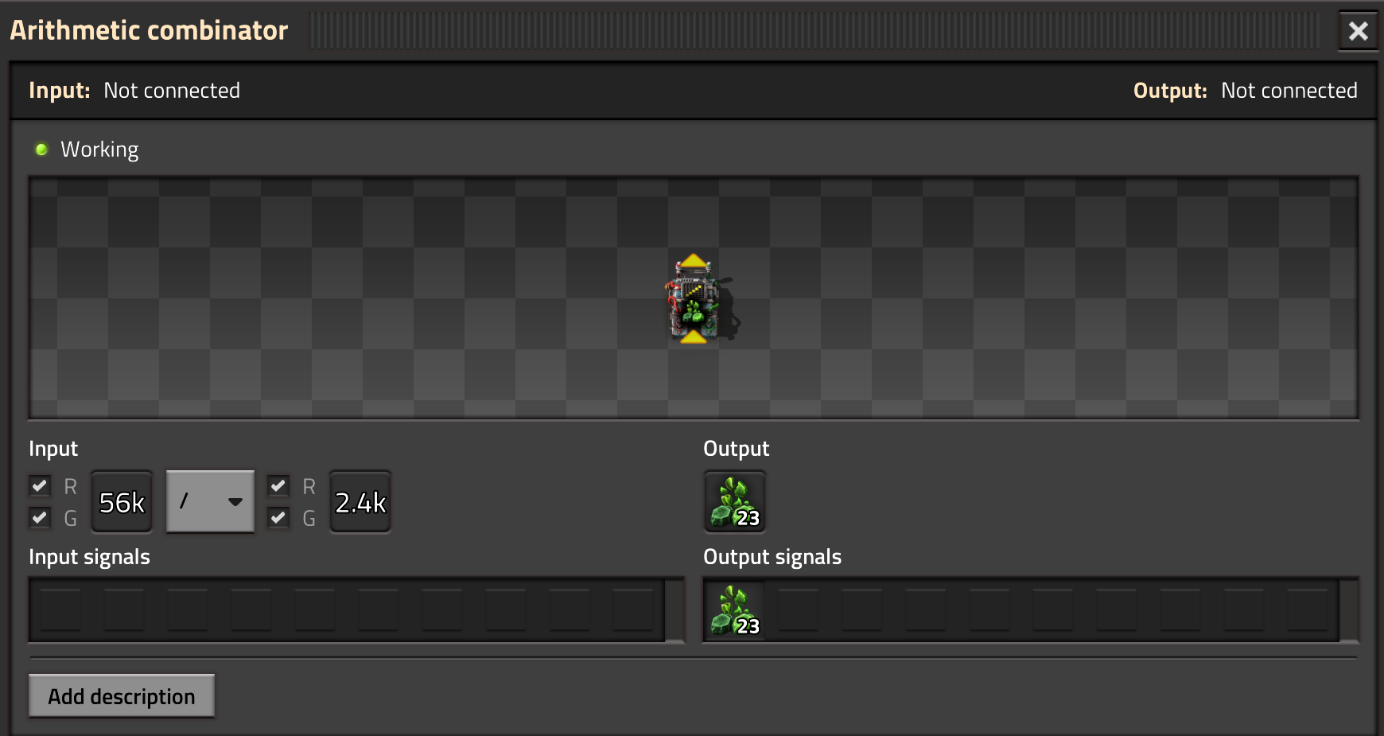Toggle the second input red wire checkbox

tap(278, 485)
